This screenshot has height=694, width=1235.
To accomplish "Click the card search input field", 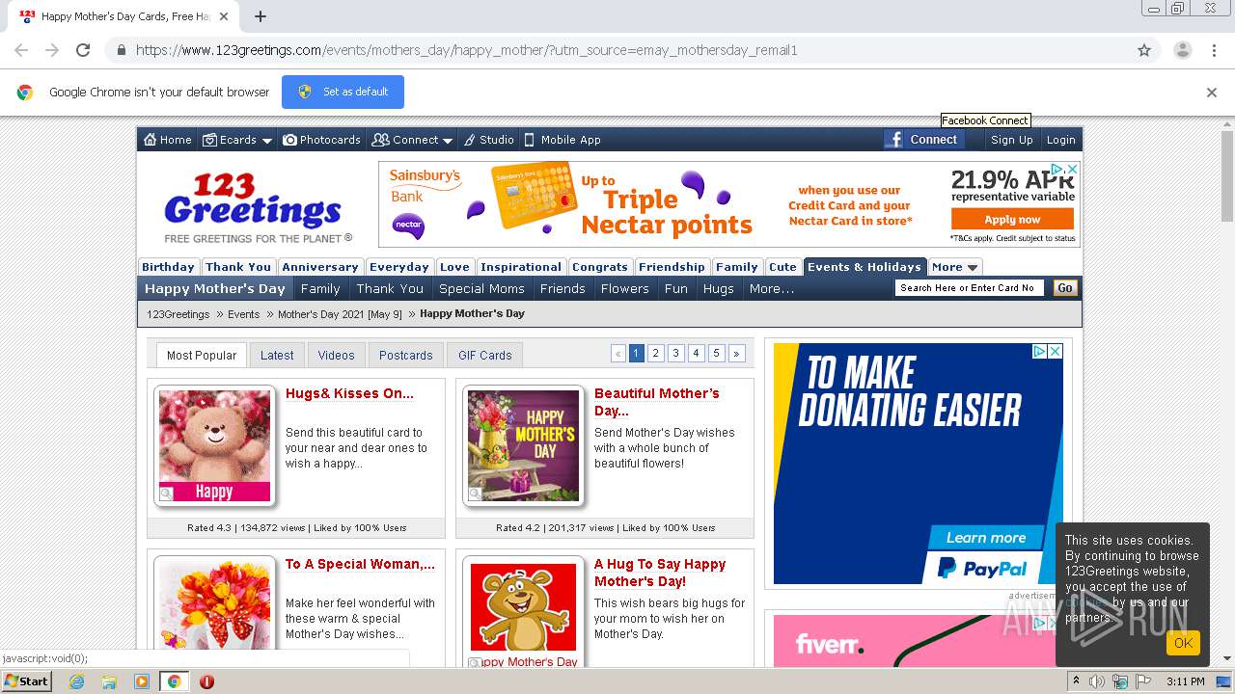I will 970,287.
